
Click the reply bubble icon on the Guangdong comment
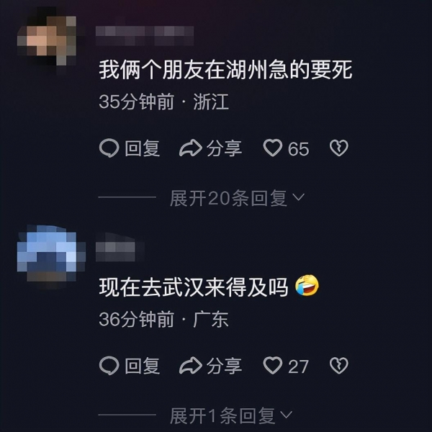coord(109,366)
